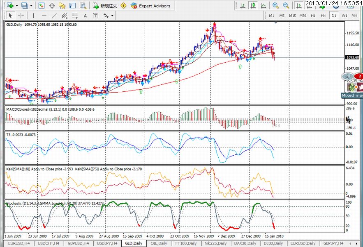Screen dimensions: 363x247
Task: Switch to the USDJPY,H4 chart tab
Action: pyautogui.click(x=107, y=243)
